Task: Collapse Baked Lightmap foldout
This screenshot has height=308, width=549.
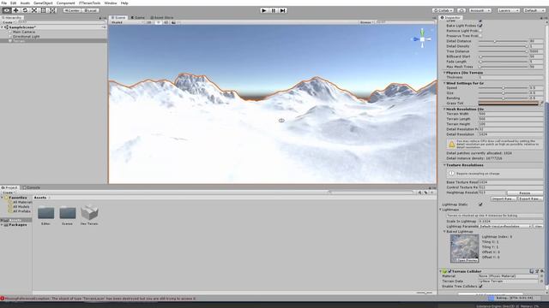Action: coord(444,232)
